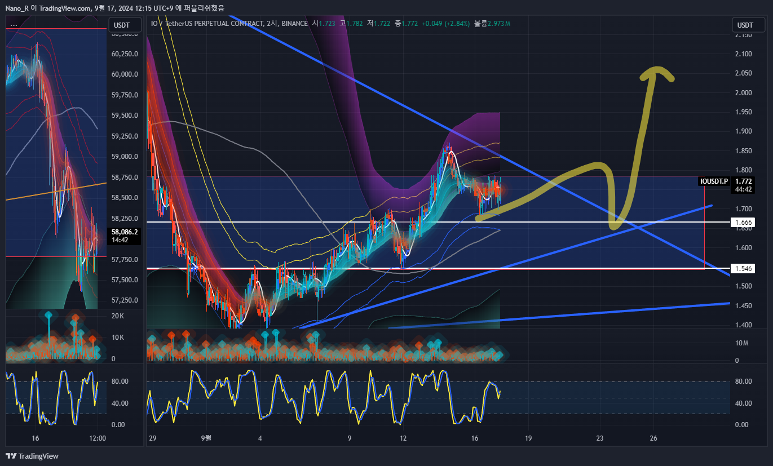The height and width of the screenshot is (466, 773).
Task: Click the 1.450 price scale label
Action: click(743, 306)
